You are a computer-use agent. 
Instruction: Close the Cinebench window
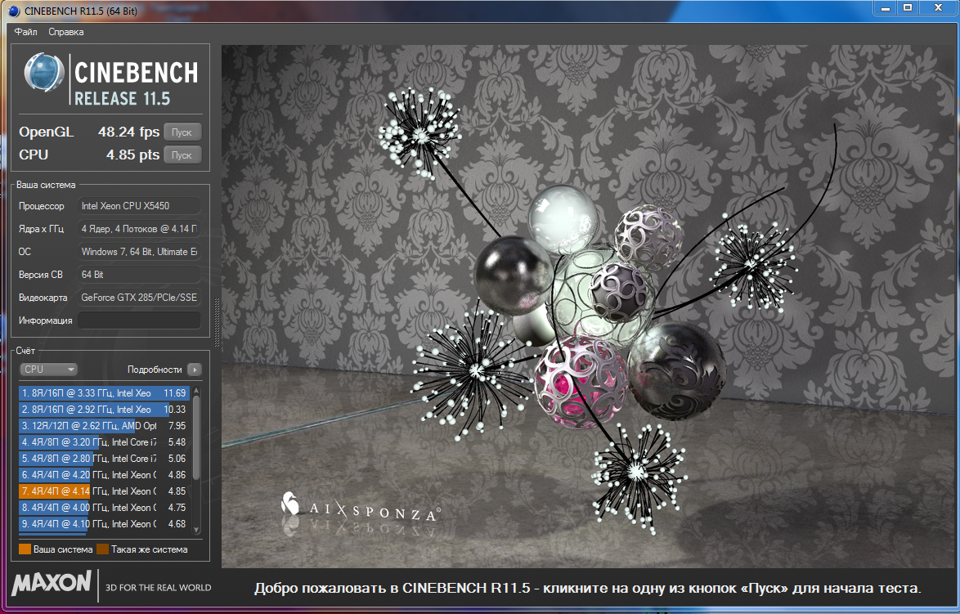click(938, 8)
